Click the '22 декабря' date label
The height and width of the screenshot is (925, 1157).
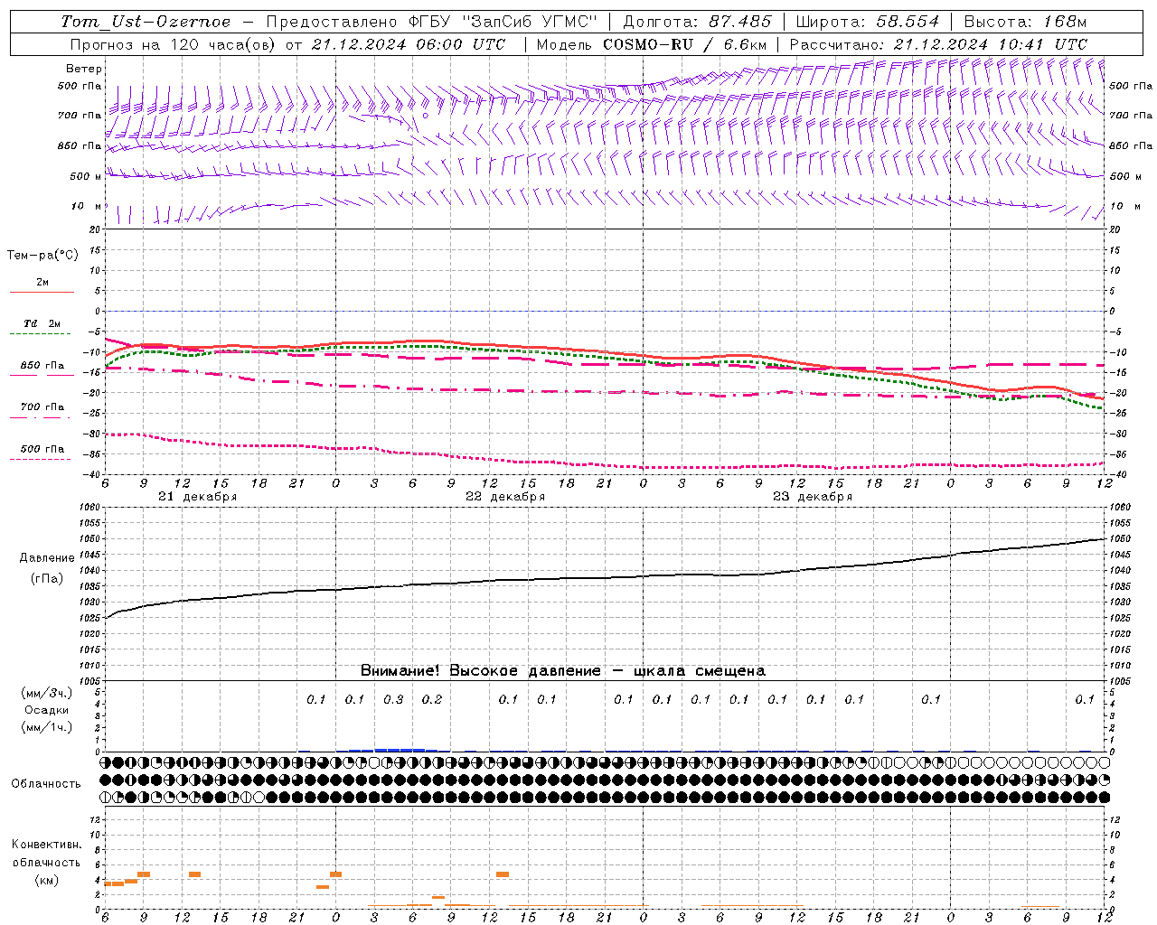point(505,497)
